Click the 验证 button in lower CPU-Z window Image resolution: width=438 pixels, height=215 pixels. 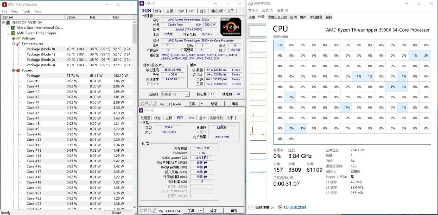tap(213, 211)
